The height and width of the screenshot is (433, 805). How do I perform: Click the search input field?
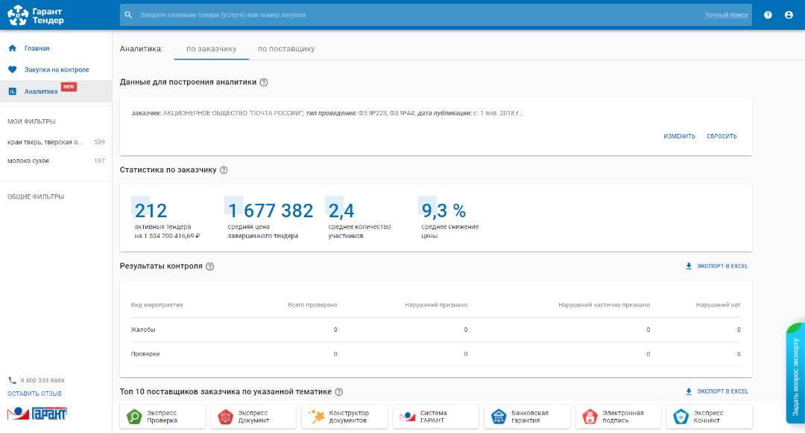click(x=410, y=15)
